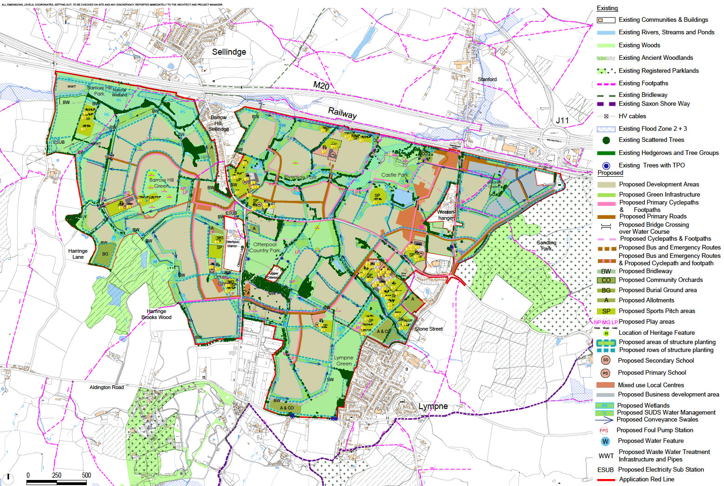724x486 pixels.
Task: Click the Proposed Bridge Crossing legend symbol
Action: coord(606,227)
